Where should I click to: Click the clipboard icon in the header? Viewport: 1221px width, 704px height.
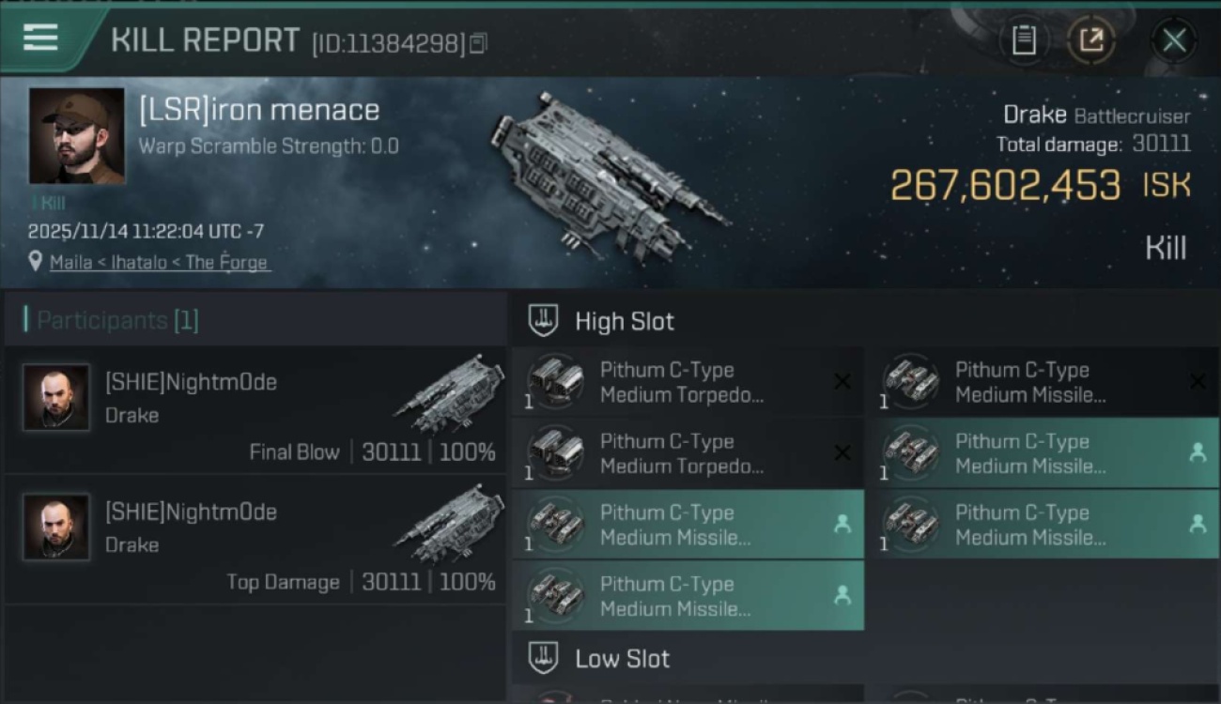click(x=1024, y=40)
